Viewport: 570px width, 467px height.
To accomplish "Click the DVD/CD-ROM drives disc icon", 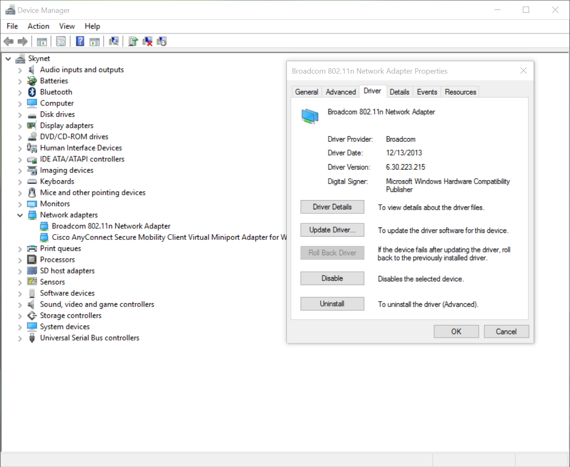I will pos(32,137).
